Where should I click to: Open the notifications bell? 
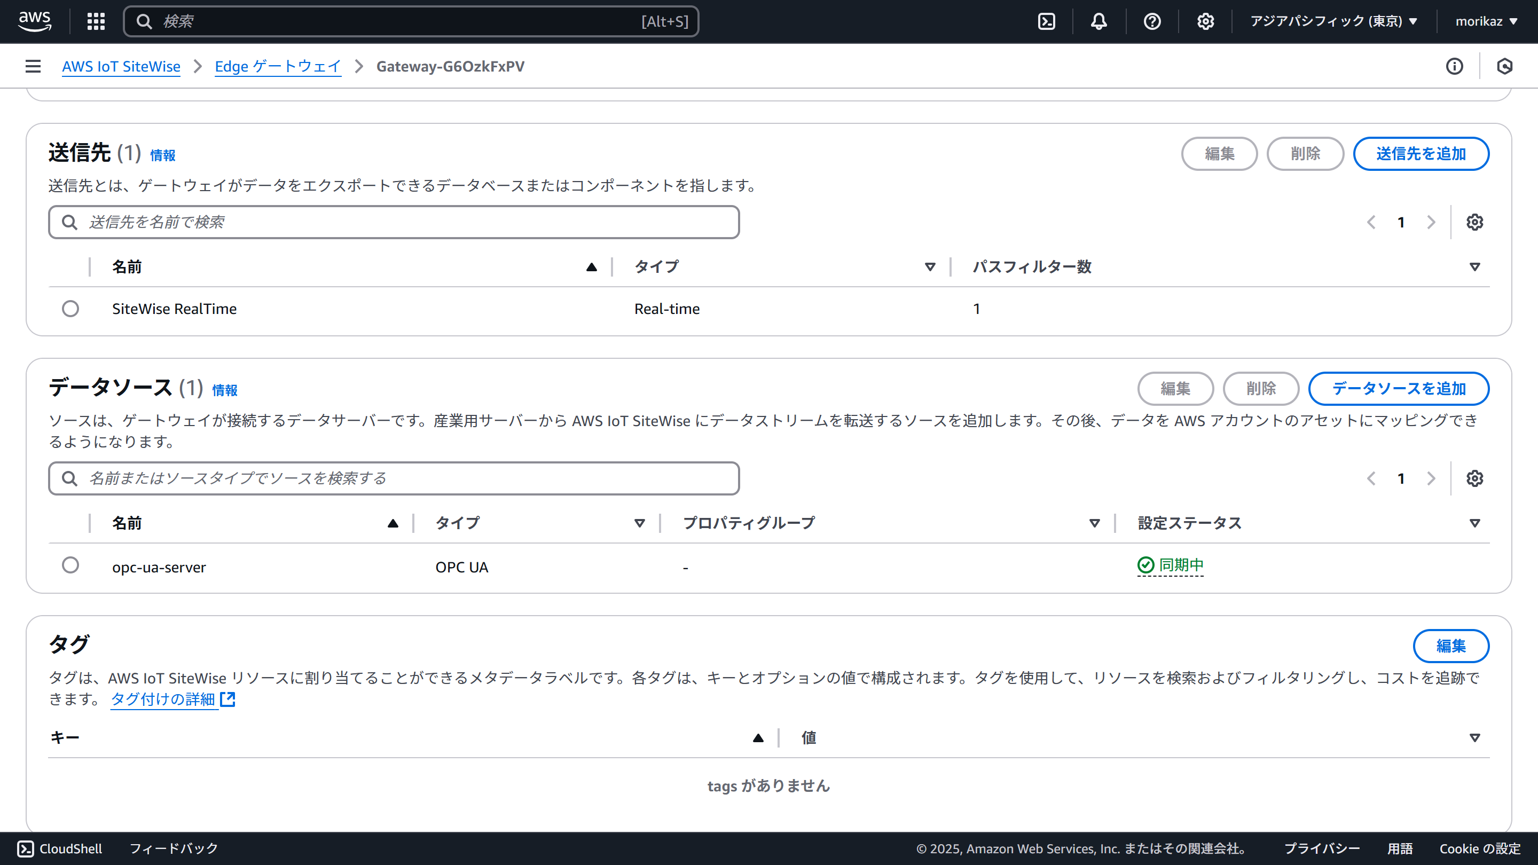click(x=1099, y=21)
